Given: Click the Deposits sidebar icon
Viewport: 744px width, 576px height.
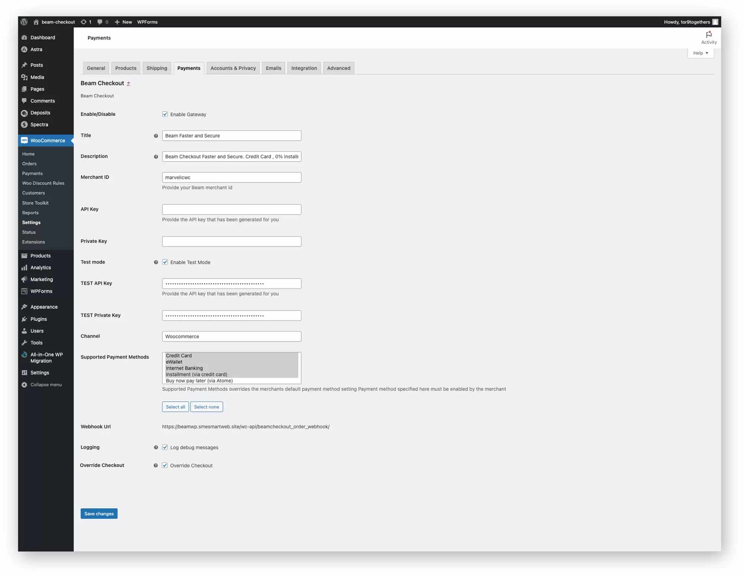Looking at the screenshot, I should tap(25, 113).
